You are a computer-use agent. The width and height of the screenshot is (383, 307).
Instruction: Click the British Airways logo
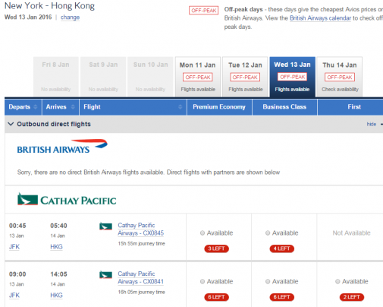pos(62,147)
